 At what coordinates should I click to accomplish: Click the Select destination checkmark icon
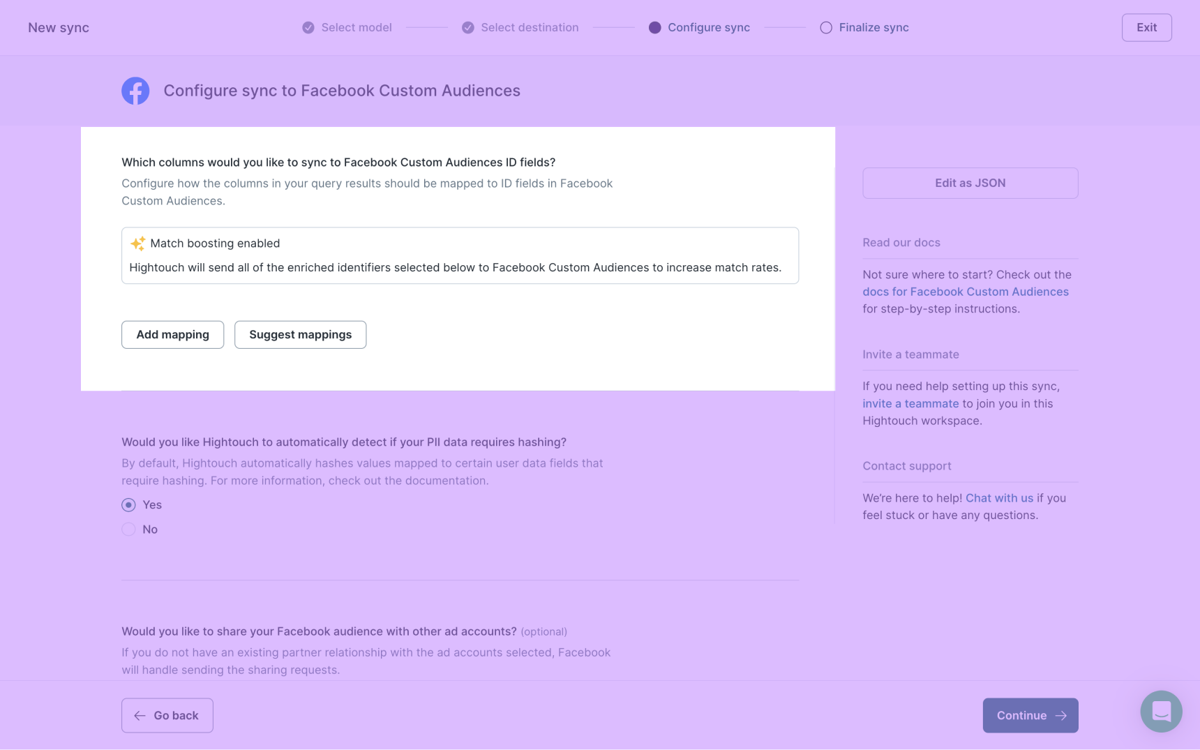click(x=468, y=28)
